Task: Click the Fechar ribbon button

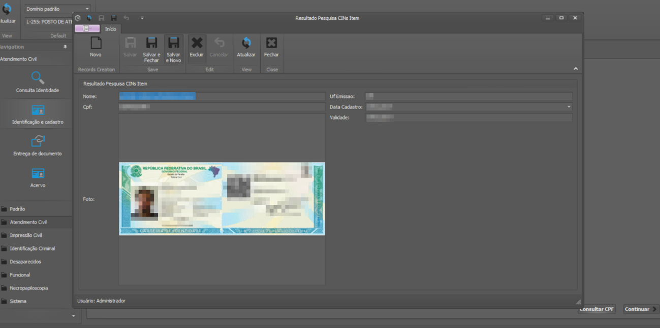Action: tap(271, 47)
